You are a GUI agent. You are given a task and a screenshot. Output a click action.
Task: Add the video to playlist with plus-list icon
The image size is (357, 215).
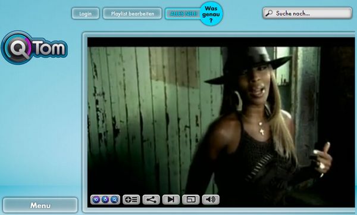pyautogui.click(x=131, y=200)
